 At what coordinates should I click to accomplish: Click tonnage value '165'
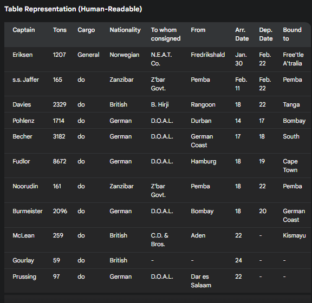point(57,80)
